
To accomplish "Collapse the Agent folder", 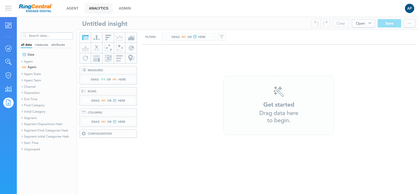I will (27, 62).
